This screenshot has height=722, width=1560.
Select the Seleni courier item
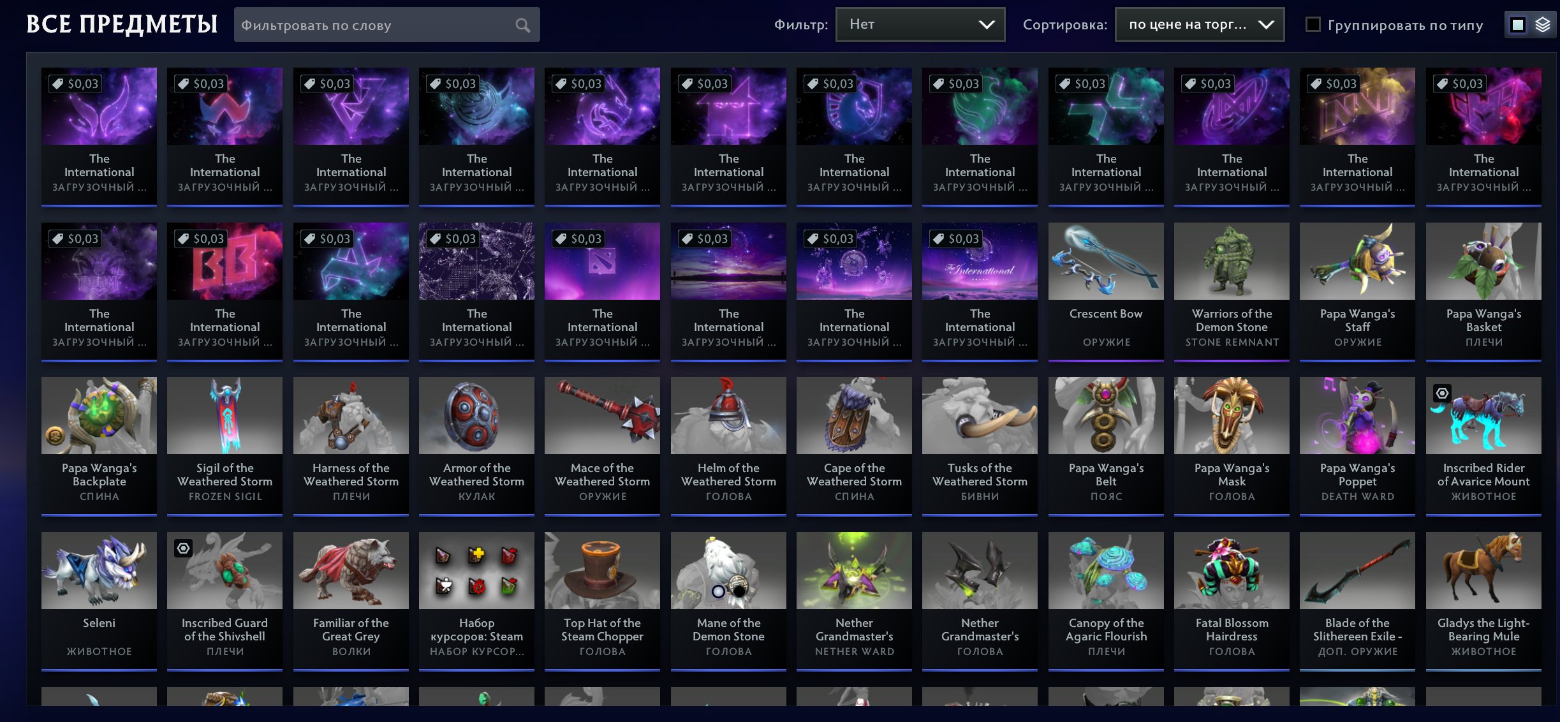pyautogui.click(x=99, y=600)
